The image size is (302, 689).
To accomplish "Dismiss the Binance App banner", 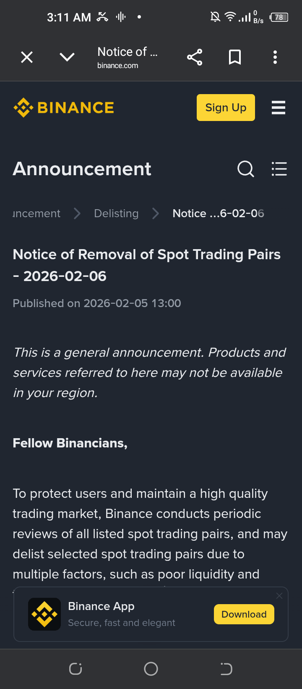I will (x=279, y=596).
